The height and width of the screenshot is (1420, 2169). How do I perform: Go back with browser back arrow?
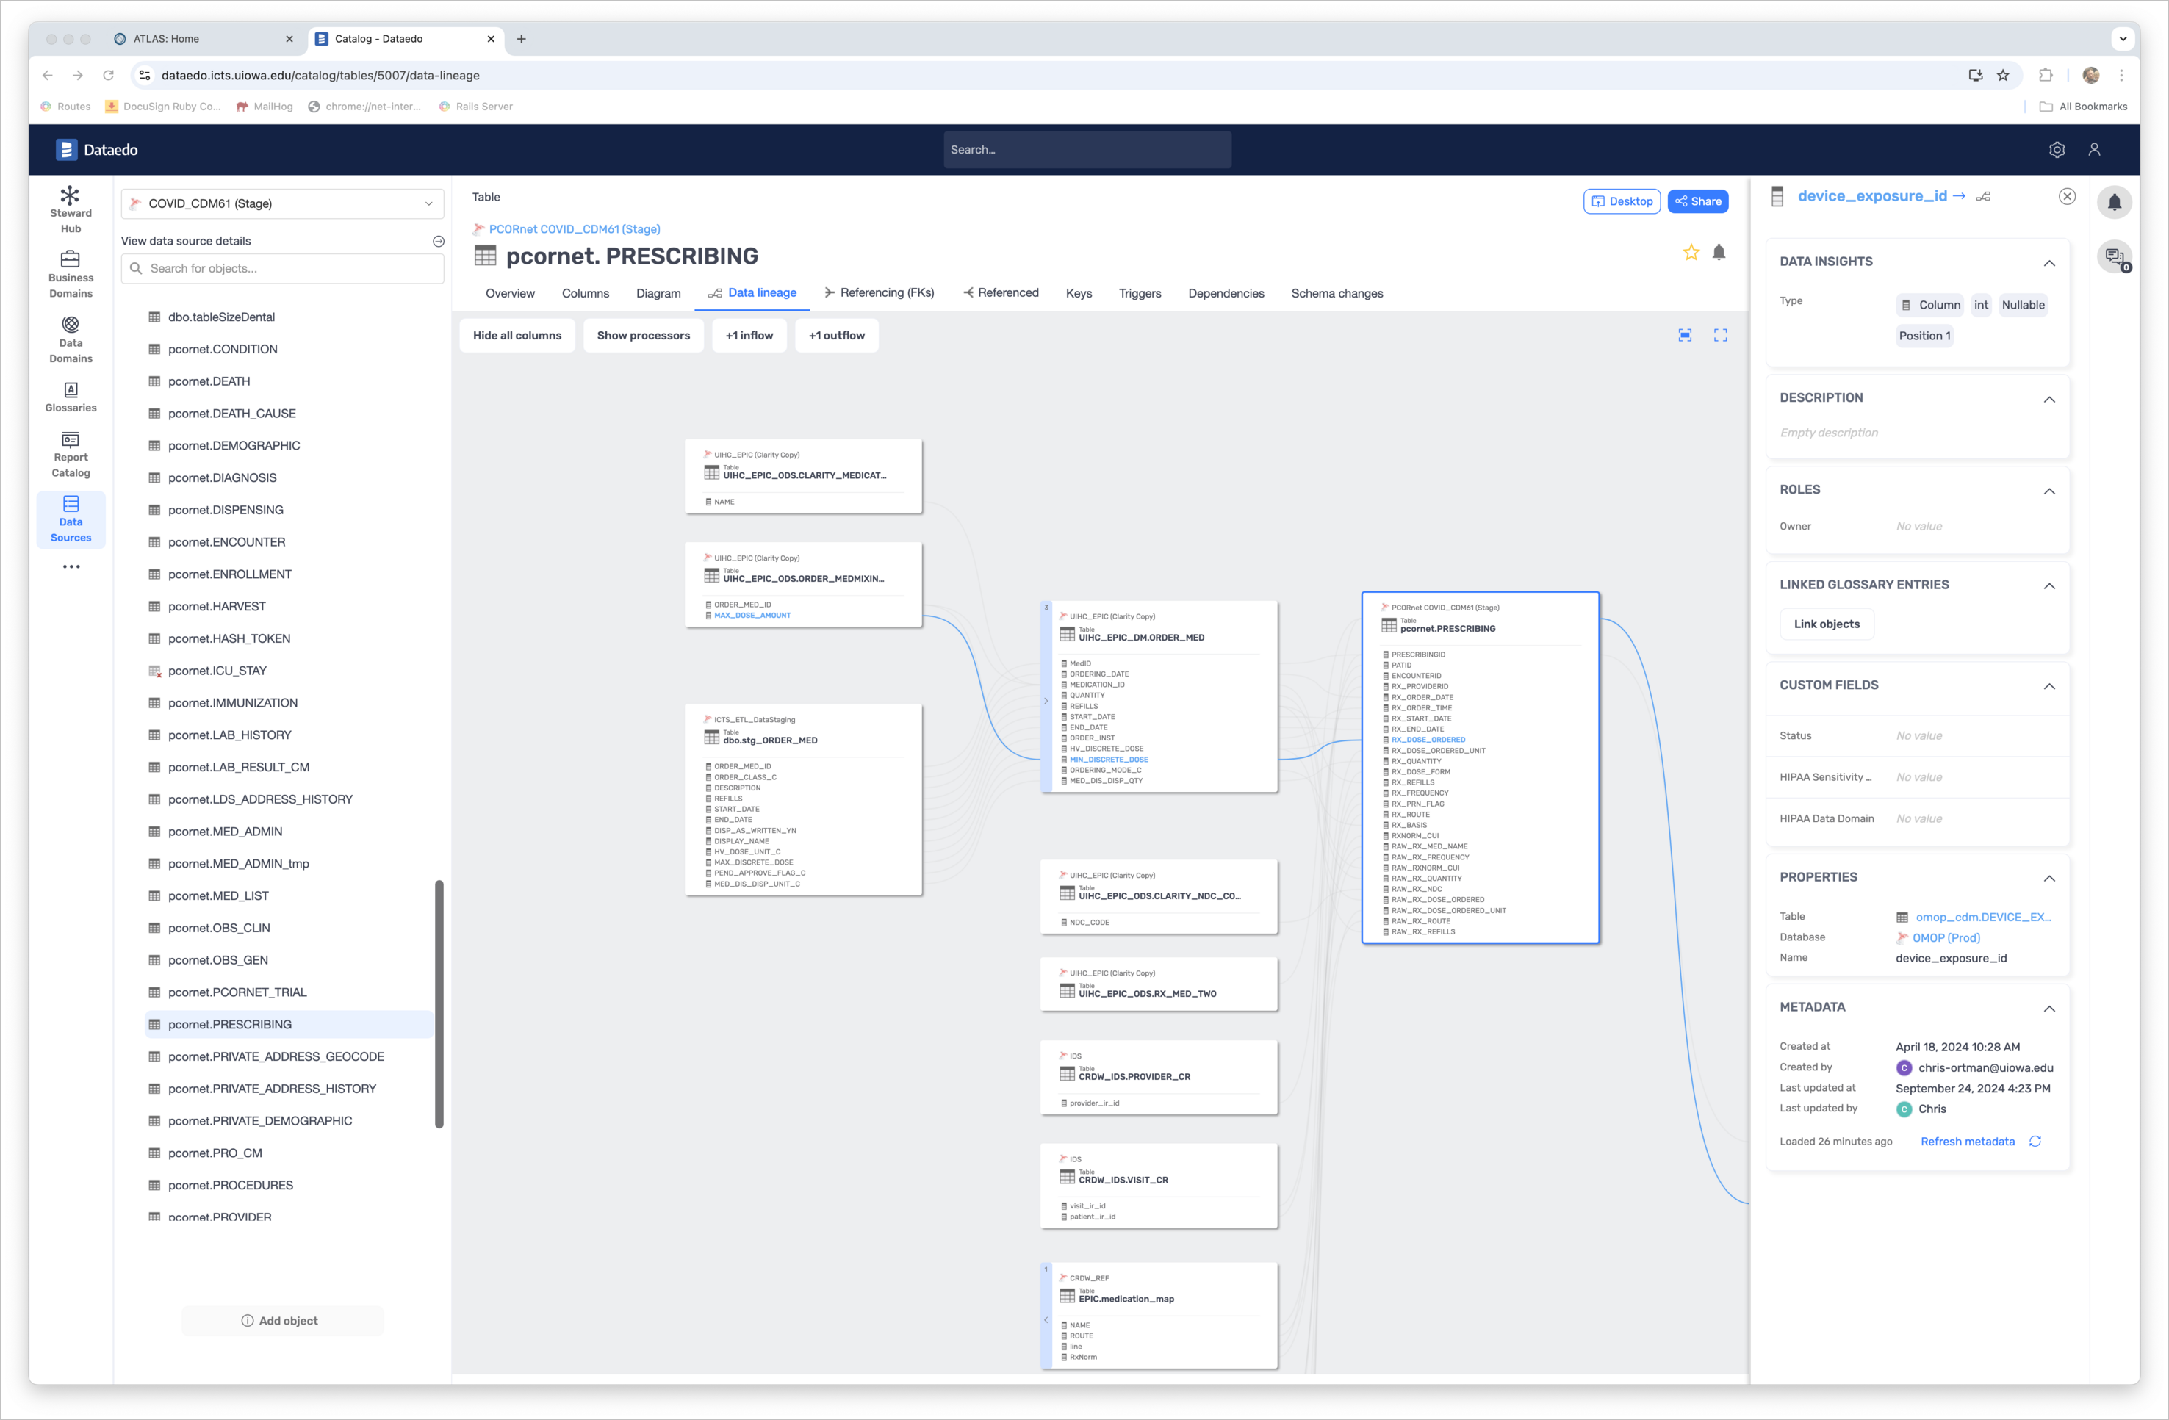[x=47, y=75]
